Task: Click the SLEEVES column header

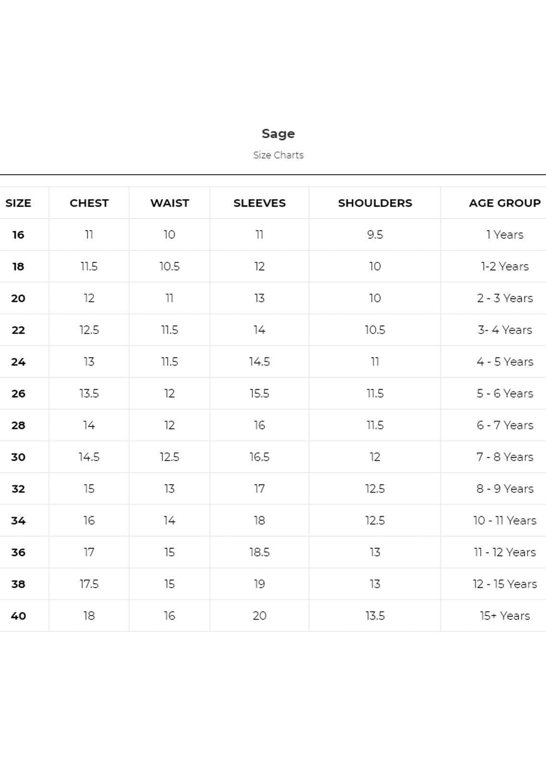Action: (x=260, y=203)
